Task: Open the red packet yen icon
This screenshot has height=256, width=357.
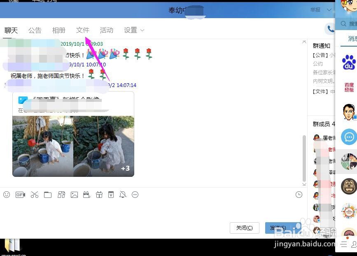Action: pos(111,195)
